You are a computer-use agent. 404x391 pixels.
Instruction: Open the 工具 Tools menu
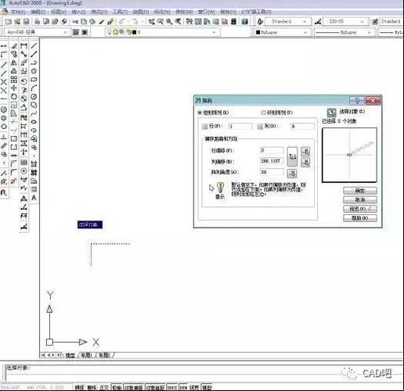(x=120, y=12)
